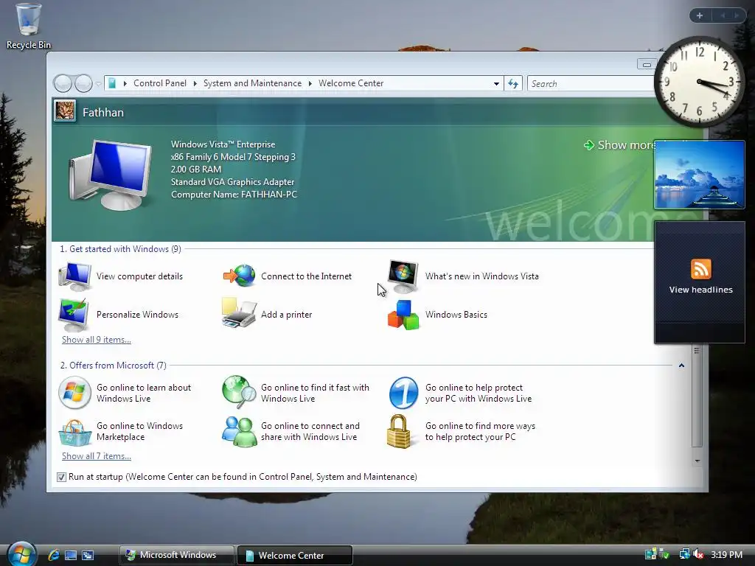
Task: Click the Show more details link
Action: point(620,145)
